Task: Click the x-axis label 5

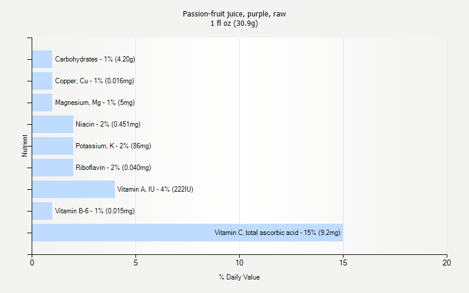Action: coord(135,263)
